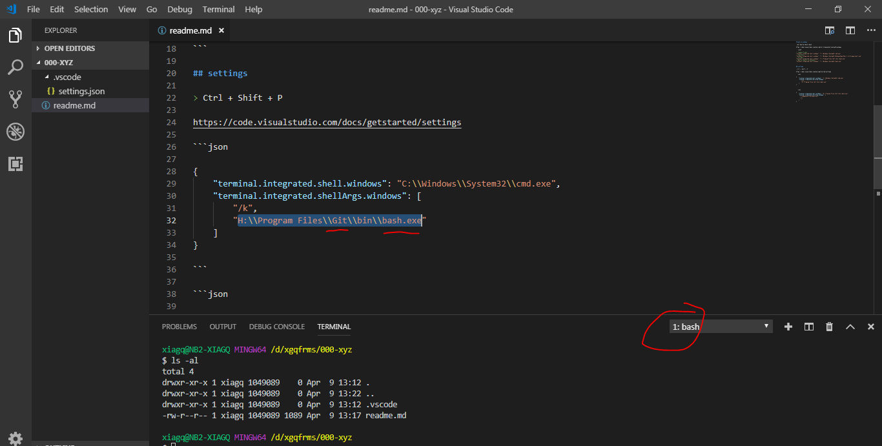Open the Go menu
The width and height of the screenshot is (882, 446).
point(152,9)
